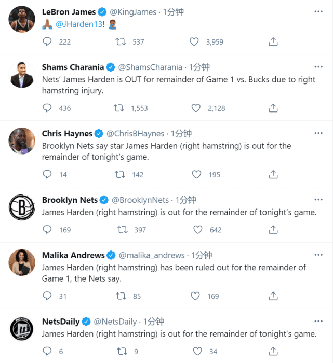
Task: Like the Brooklyn Nets tweet
Action: [197, 230]
